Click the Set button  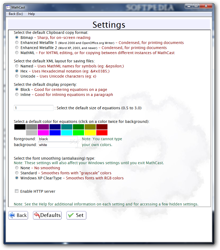[76, 215]
